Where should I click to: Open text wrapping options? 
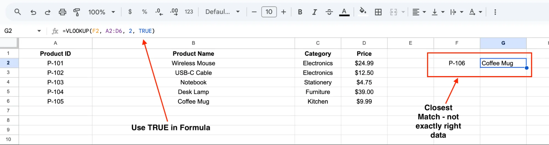pos(457,12)
